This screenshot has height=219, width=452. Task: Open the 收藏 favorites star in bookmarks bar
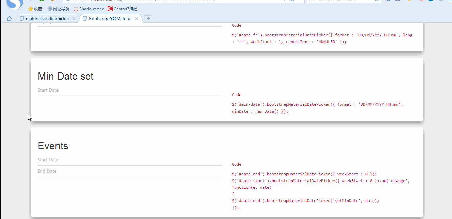tap(35, 9)
